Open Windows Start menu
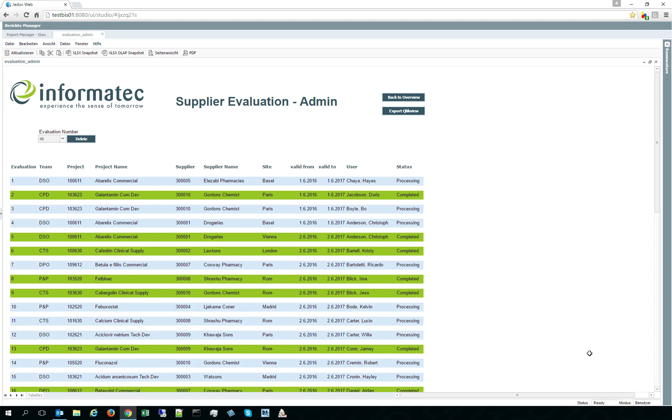Viewport: 672px width, 420px height. pyautogui.click(x=8, y=413)
